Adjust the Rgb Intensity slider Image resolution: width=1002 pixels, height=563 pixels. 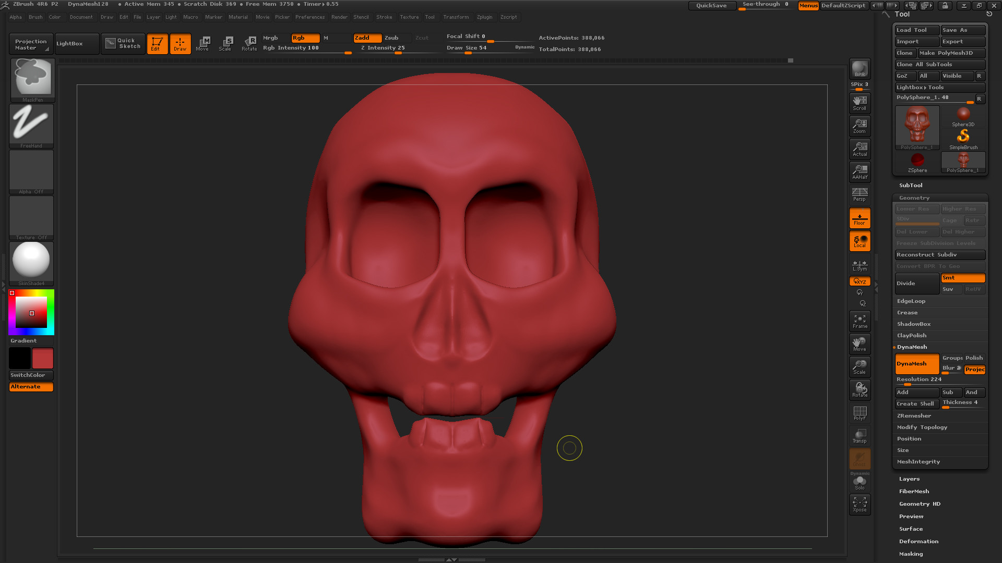click(x=303, y=47)
